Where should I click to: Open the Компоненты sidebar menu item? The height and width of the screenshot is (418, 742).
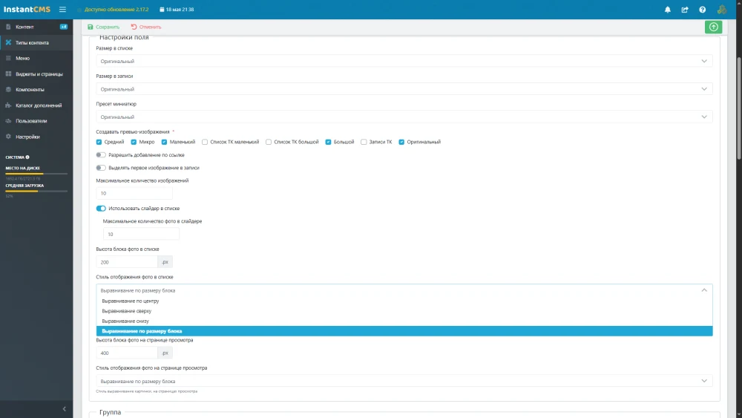point(36,90)
